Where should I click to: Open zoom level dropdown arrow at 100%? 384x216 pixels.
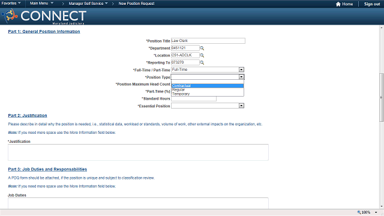coord(376,212)
